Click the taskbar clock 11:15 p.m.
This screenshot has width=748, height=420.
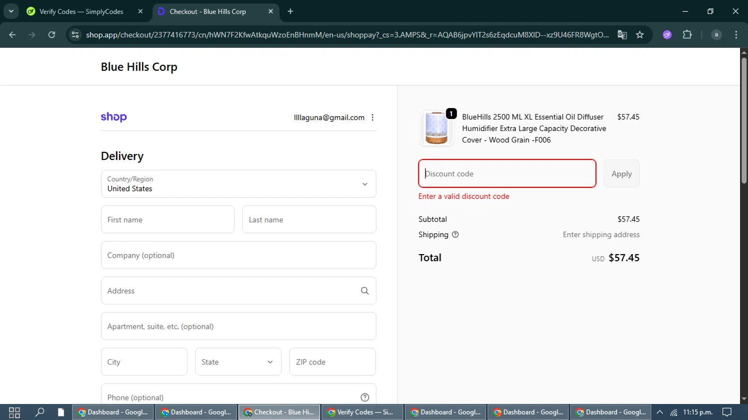point(698,412)
